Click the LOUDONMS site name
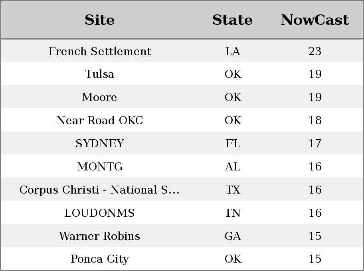This screenshot has width=364, height=271. (x=99, y=213)
